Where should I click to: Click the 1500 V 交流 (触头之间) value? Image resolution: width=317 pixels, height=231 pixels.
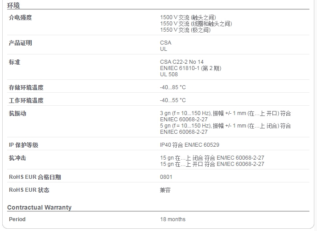188,17
